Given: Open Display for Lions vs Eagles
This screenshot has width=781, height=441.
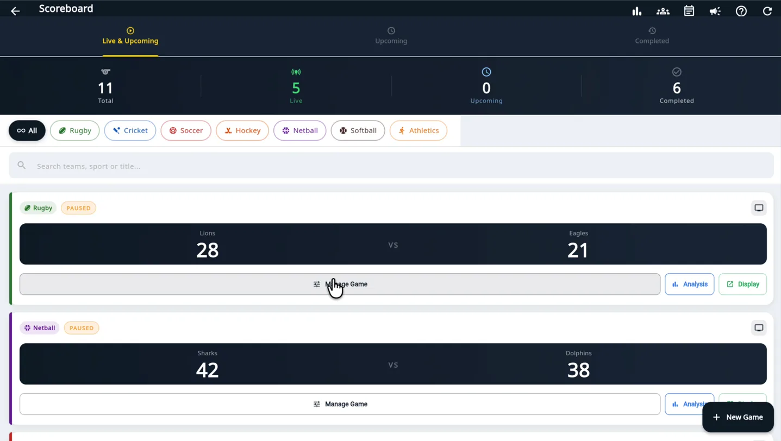Looking at the screenshot, I should (x=743, y=284).
